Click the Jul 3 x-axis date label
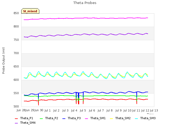Image resolution: width=170 pixels, height=128 pixels. point(65,110)
